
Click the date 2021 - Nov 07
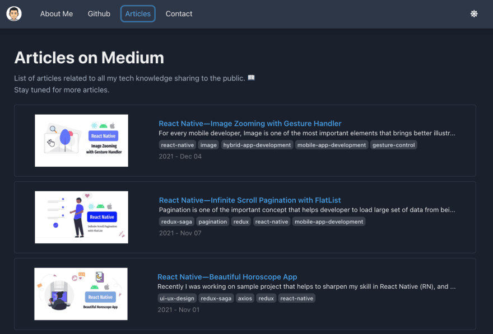coord(180,233)
